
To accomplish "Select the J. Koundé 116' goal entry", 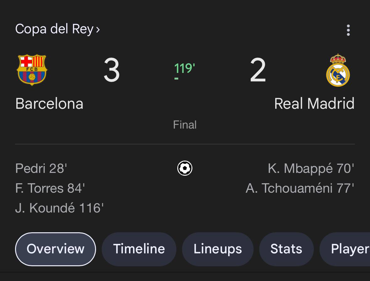I will (59, 208).
